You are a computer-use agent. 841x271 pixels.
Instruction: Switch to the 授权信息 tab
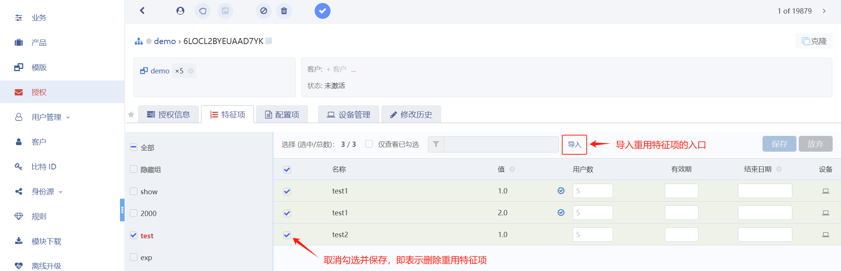pos(168,114)
